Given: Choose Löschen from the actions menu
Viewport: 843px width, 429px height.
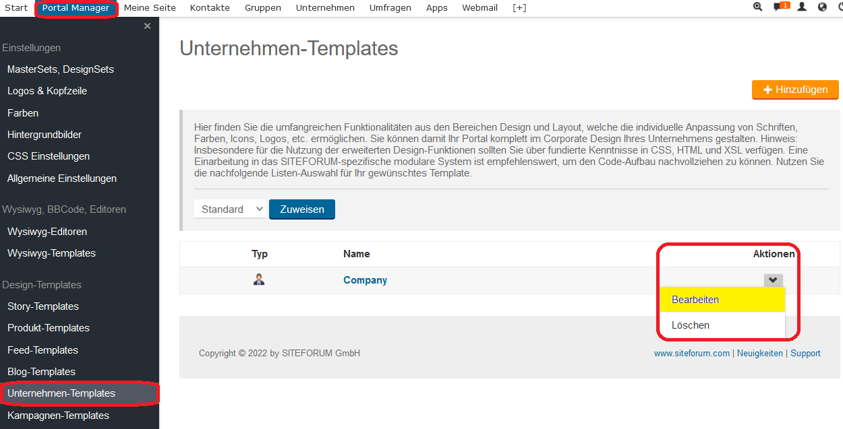Looking at the screenshot, I should pyautogui.click(x=722, y=325).
